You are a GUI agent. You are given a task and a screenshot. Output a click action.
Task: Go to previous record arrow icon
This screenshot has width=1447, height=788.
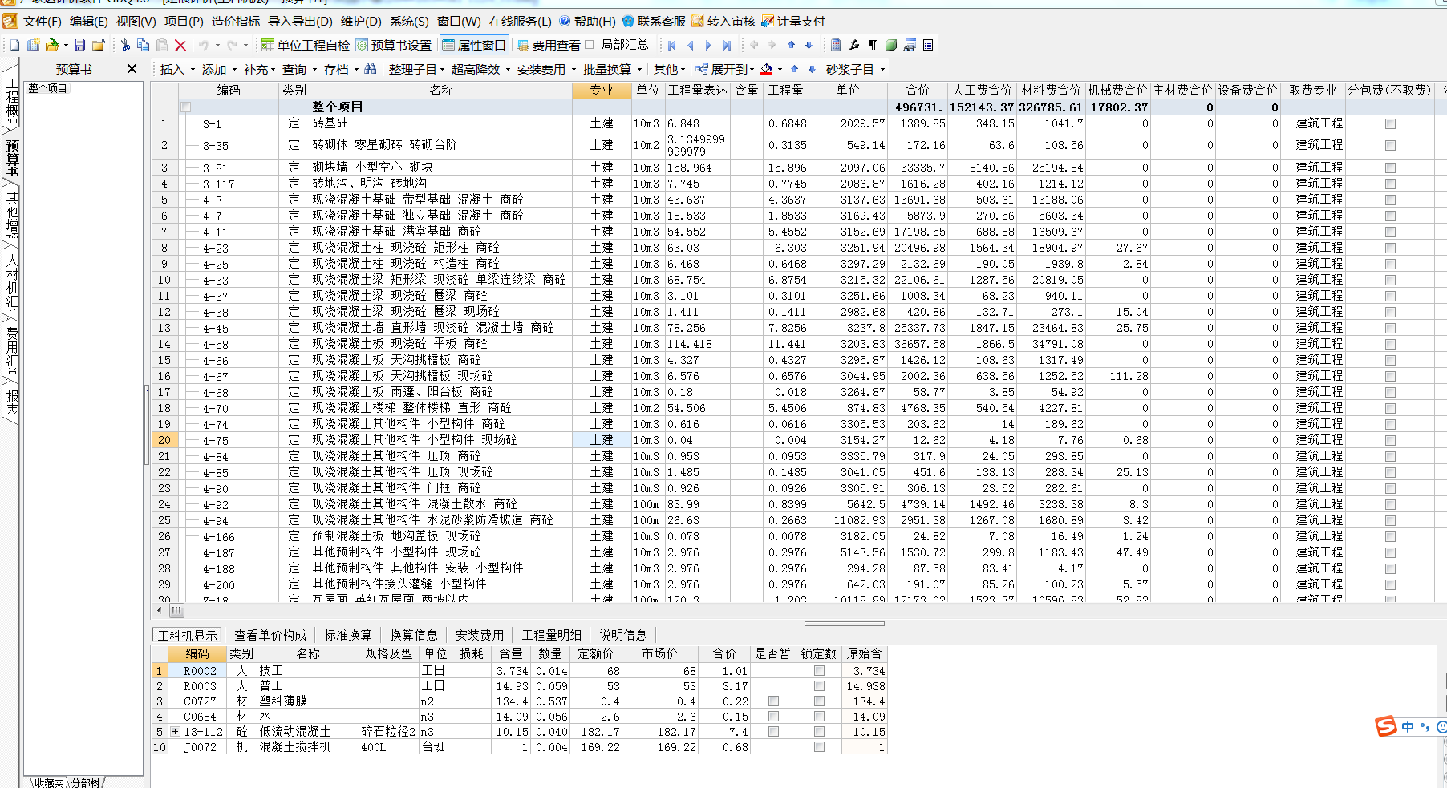coord(691,45)
